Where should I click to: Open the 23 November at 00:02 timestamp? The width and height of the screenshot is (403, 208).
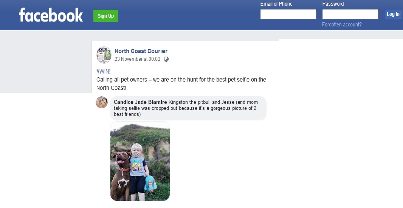(x=138, y=59)
